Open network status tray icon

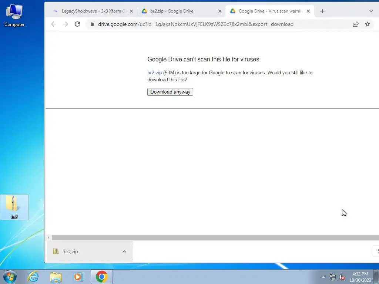333,277
